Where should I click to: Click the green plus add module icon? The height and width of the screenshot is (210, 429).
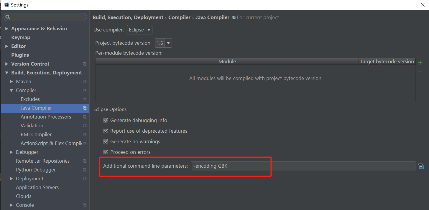point(420,62)
